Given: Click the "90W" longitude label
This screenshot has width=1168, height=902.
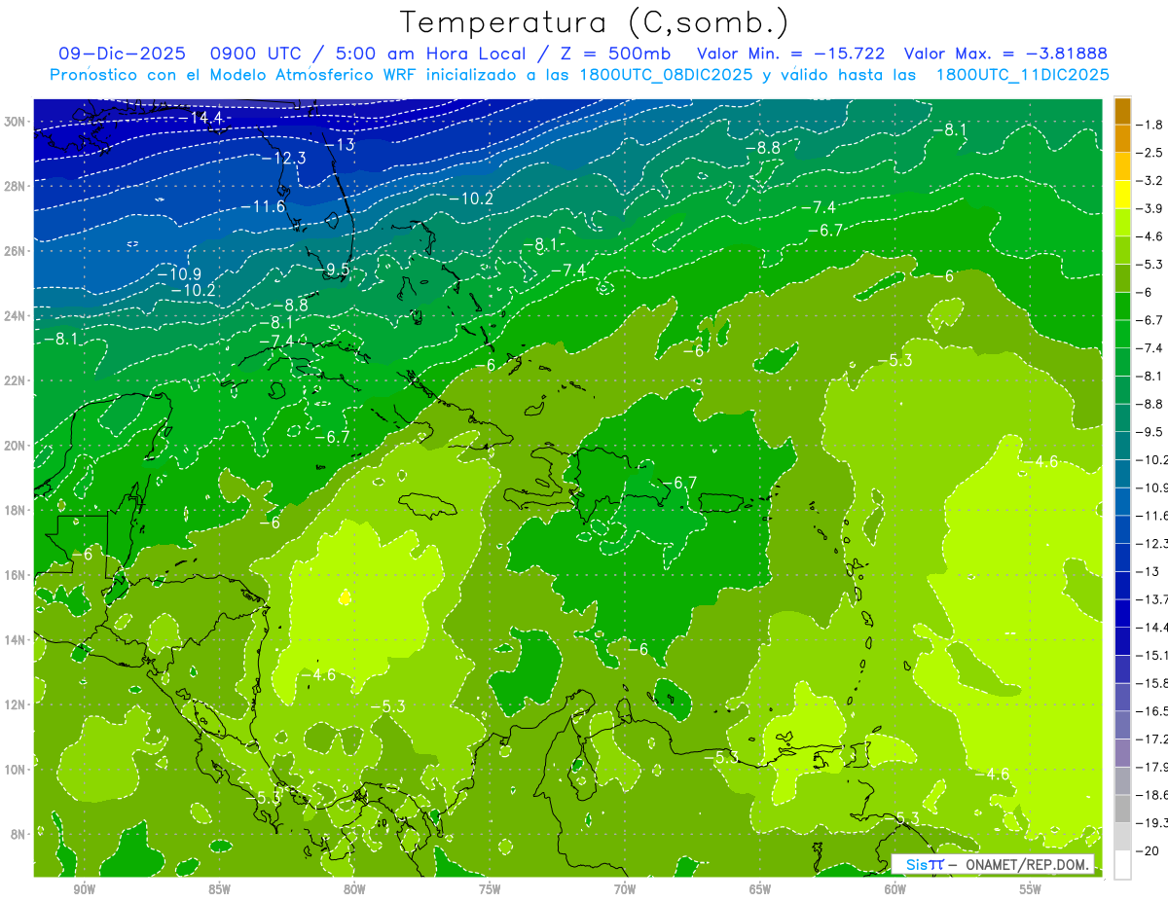Looking at the screenshot, I should point(84,889).
